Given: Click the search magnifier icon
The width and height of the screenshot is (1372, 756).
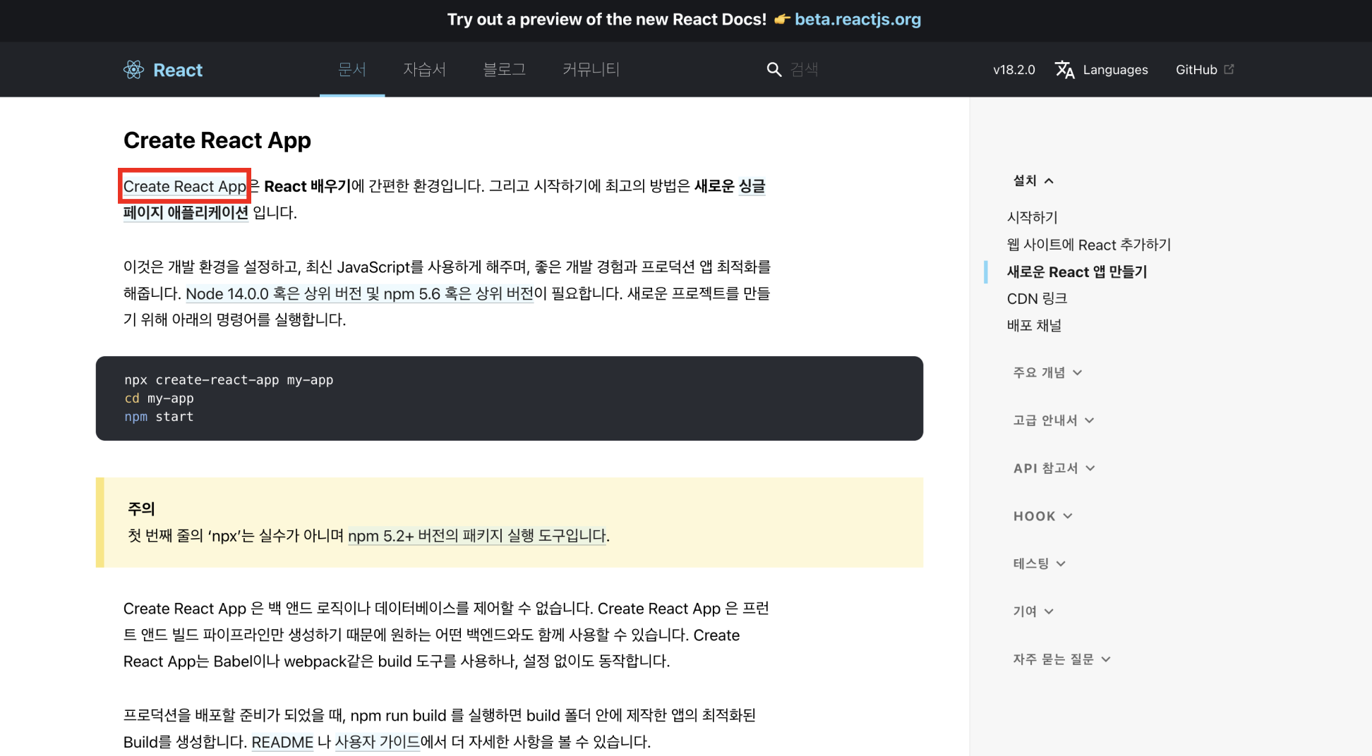Looking at the screenshot, I should point(774,69).
